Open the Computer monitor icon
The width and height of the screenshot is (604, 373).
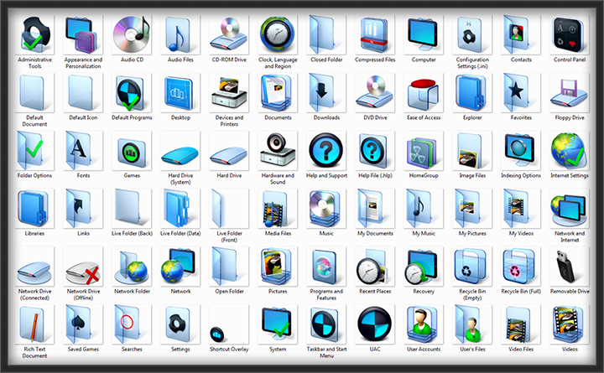[423, 34]
